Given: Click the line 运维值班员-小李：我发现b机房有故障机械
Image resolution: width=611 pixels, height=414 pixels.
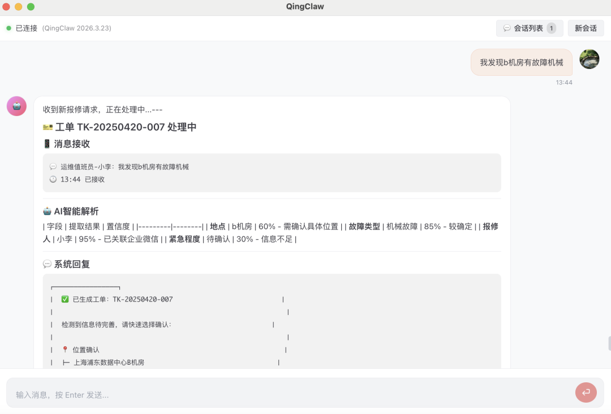Looking at the screenshot, I should 124,167.
